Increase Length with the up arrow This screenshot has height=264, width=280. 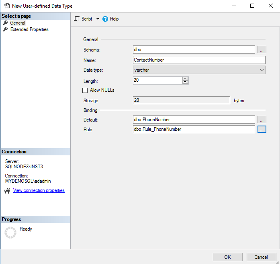coord(185,78)
